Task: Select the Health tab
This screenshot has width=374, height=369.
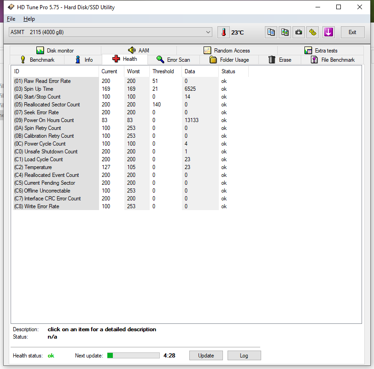Action: 125,59
